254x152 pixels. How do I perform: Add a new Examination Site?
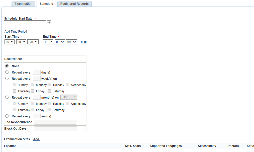[36, 139]
